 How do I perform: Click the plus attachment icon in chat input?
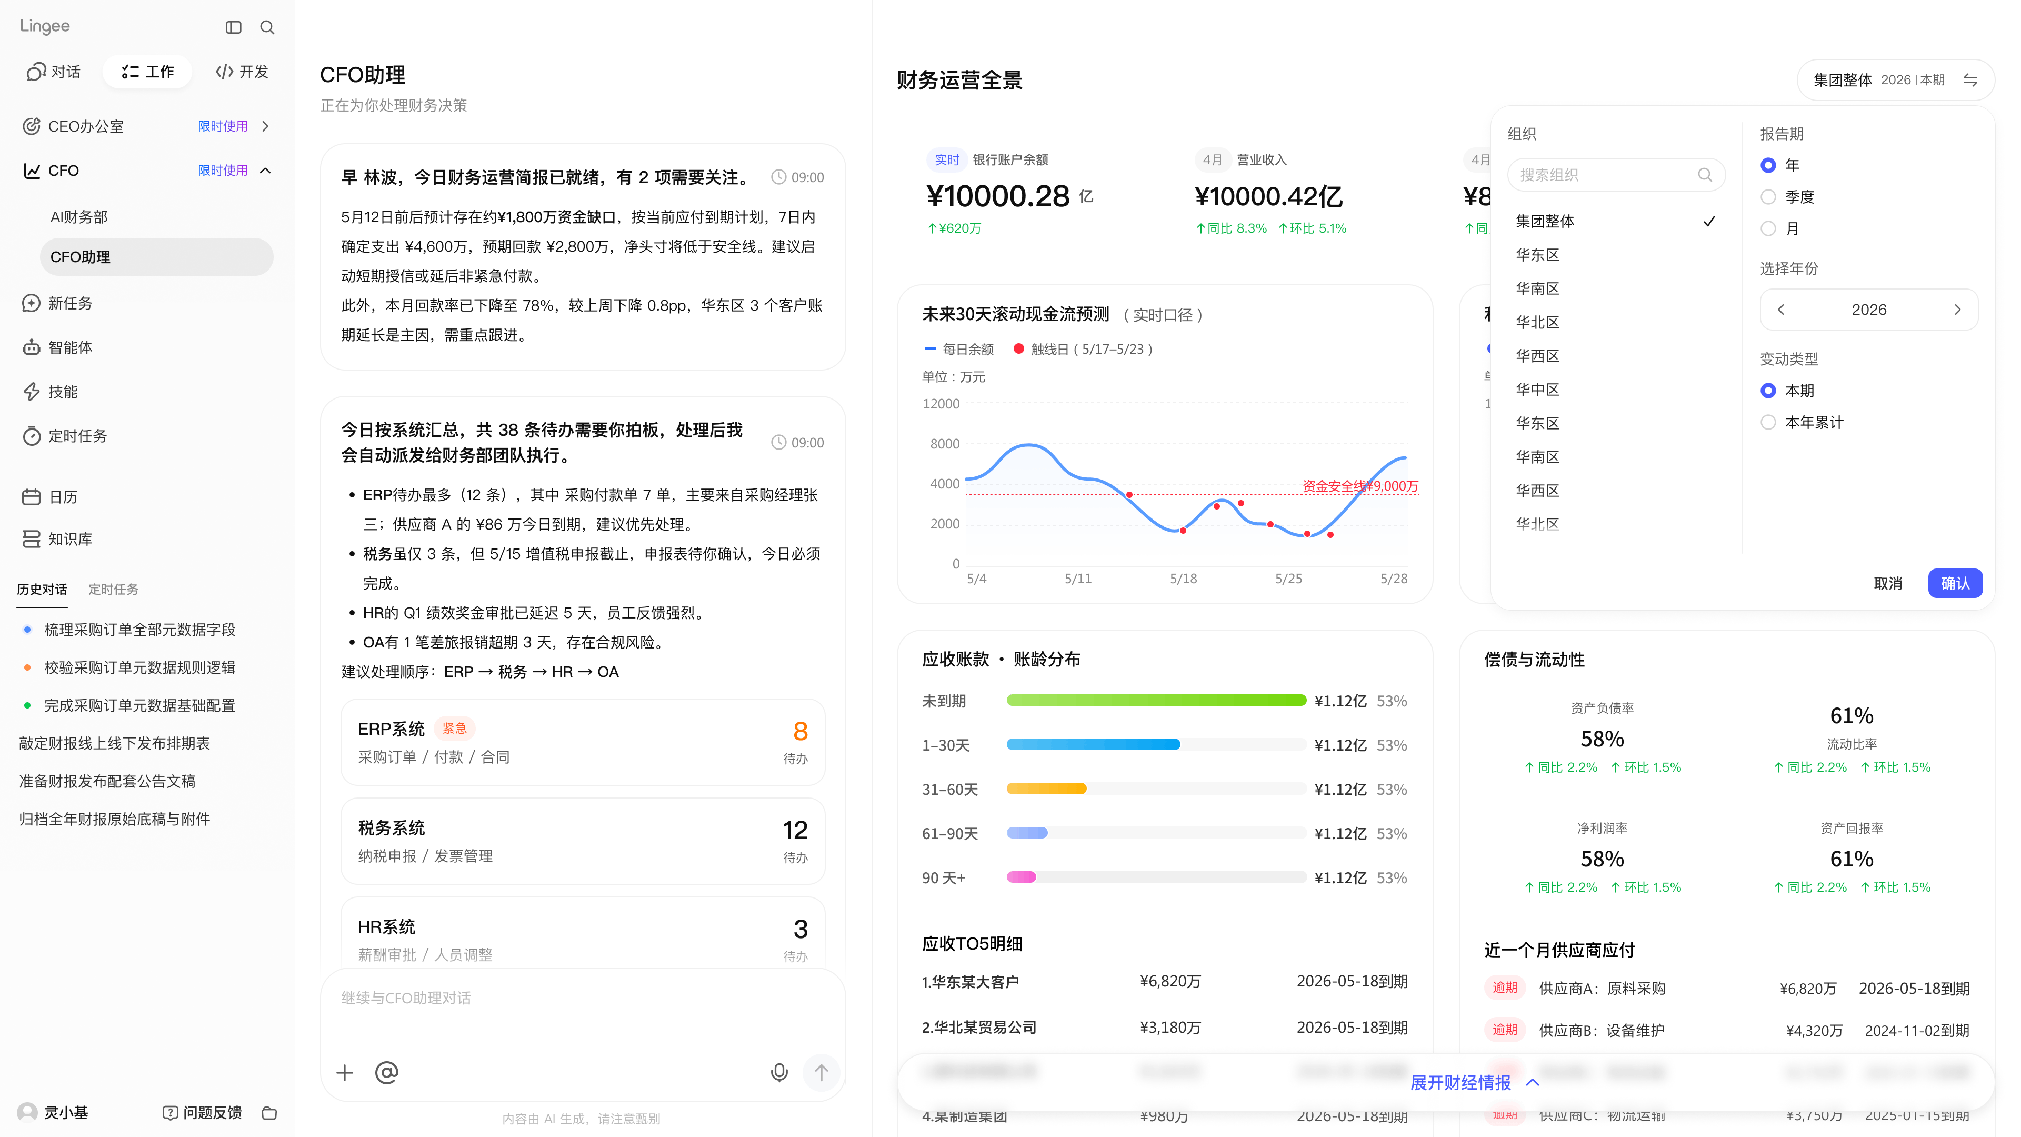click(x=344, y=1073)
